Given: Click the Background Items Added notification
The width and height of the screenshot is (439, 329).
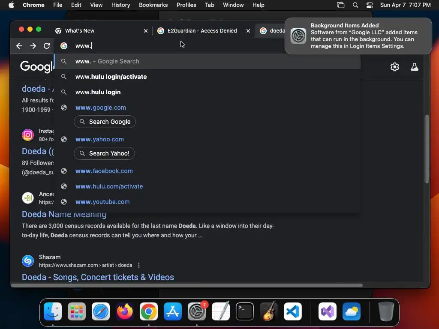Looking at the screenshot, I should (x=358, y=36).
